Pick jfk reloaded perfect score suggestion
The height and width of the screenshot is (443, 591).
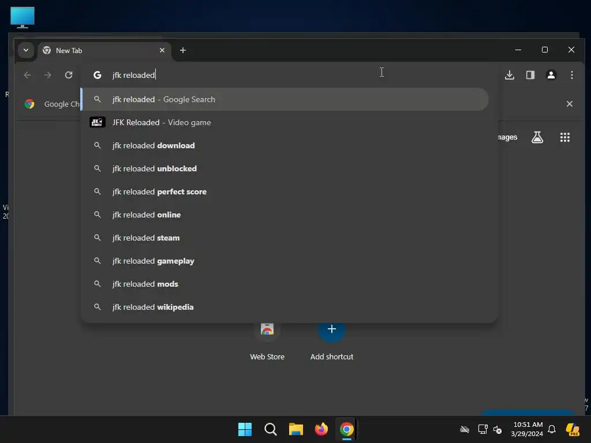(285, 192)
